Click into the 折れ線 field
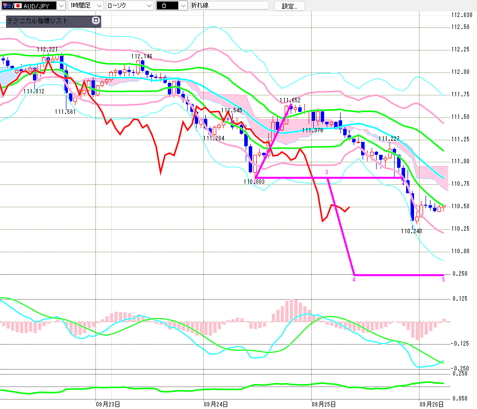Image resolution: width=477 pixels, height=409 pixels. tap(230, 5)
